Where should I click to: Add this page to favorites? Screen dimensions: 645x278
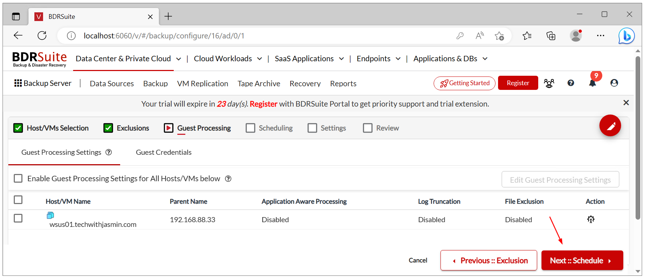[499, 36]
